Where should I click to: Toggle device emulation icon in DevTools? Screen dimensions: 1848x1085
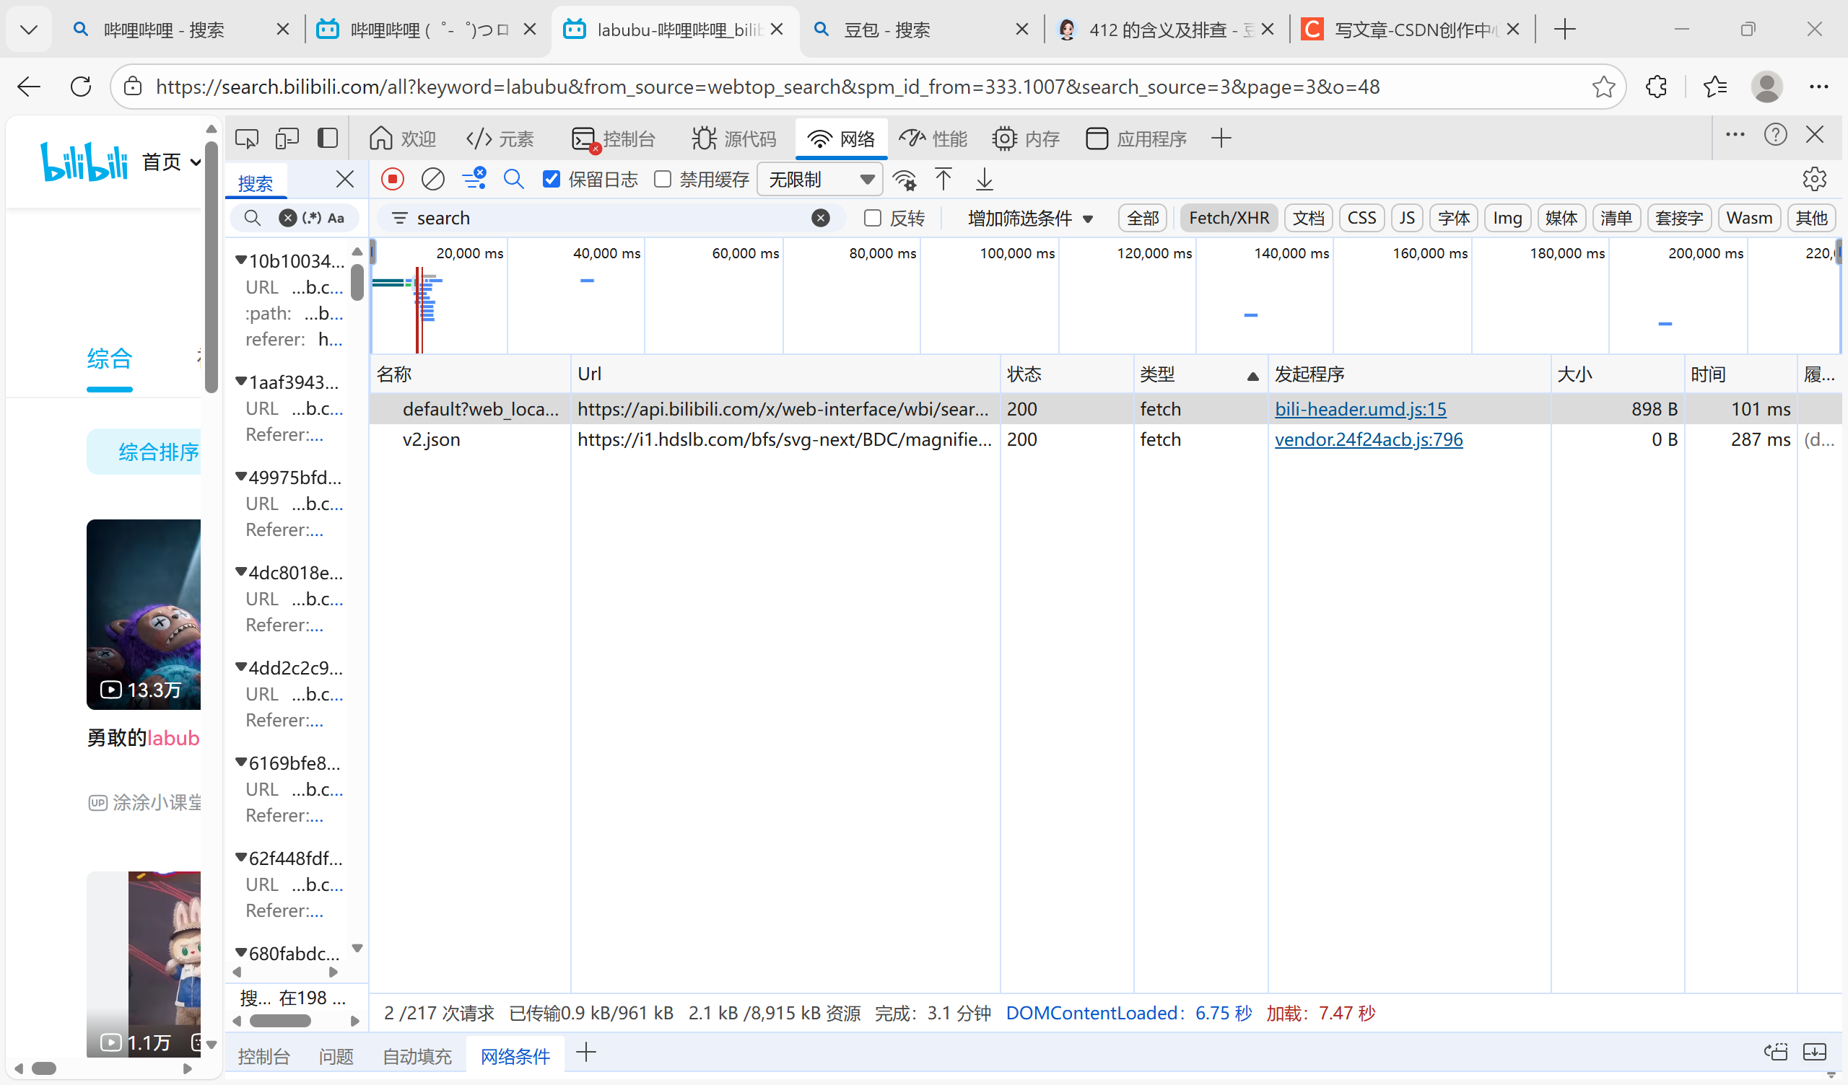tap(287, 138)
